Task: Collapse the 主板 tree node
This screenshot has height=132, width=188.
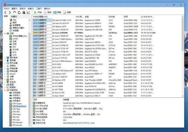Action: [x=5, y=33]
